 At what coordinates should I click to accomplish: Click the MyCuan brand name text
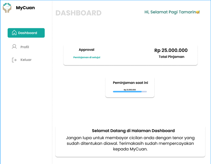click(x=25, y=8)
